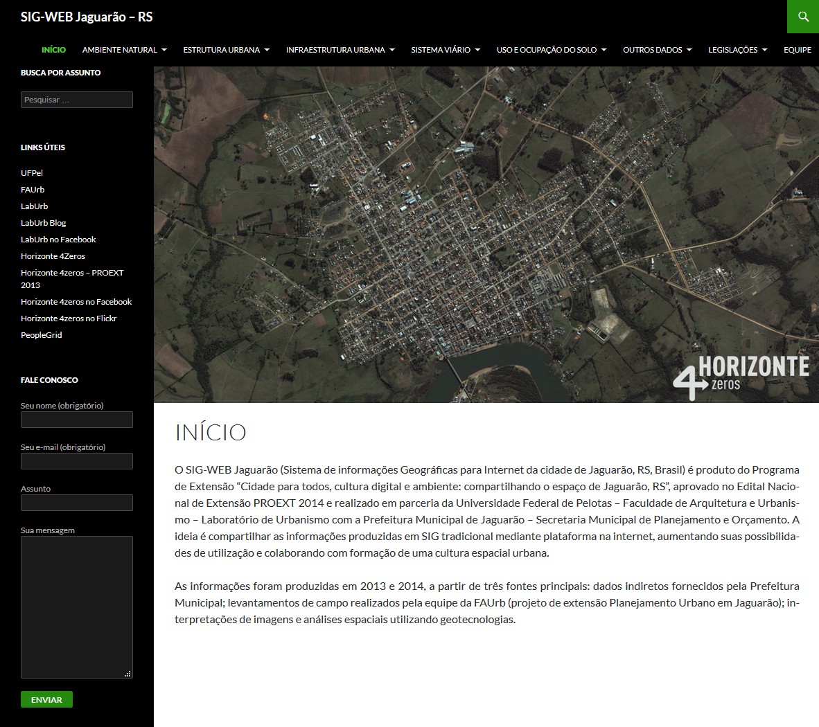Visit the LabUrb Blog link
This screenshot has width=819, height=727.
click(43, 223)
